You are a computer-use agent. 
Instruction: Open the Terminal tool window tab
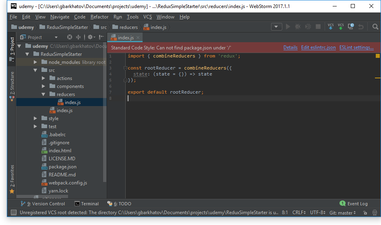click(x=87, y=204)
